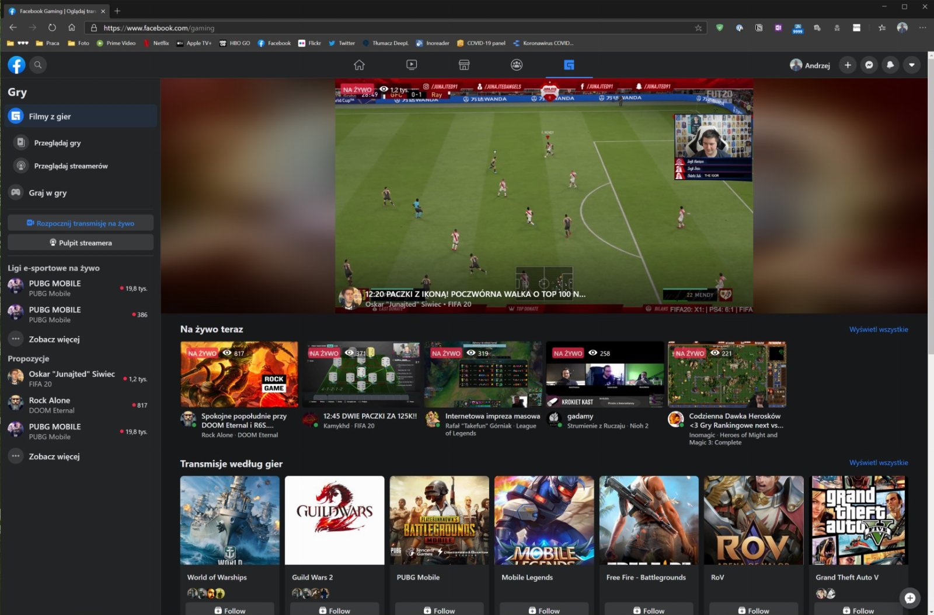Open the browser settings ellipsis menu
Screen dimensions: 934x615
coord(922,27)
